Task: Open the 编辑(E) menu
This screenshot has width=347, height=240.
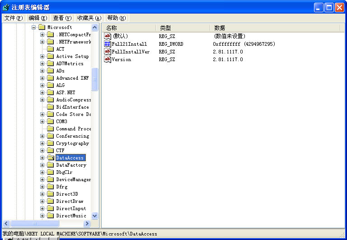Action: pyautogui.click(x=38, y=18)
